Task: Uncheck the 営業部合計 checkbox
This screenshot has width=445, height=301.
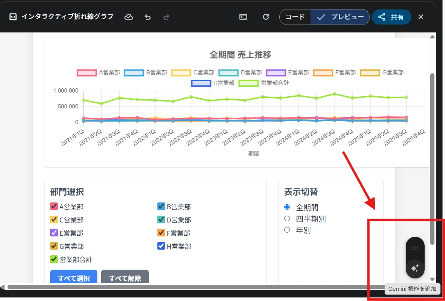Action: point(54,259)
